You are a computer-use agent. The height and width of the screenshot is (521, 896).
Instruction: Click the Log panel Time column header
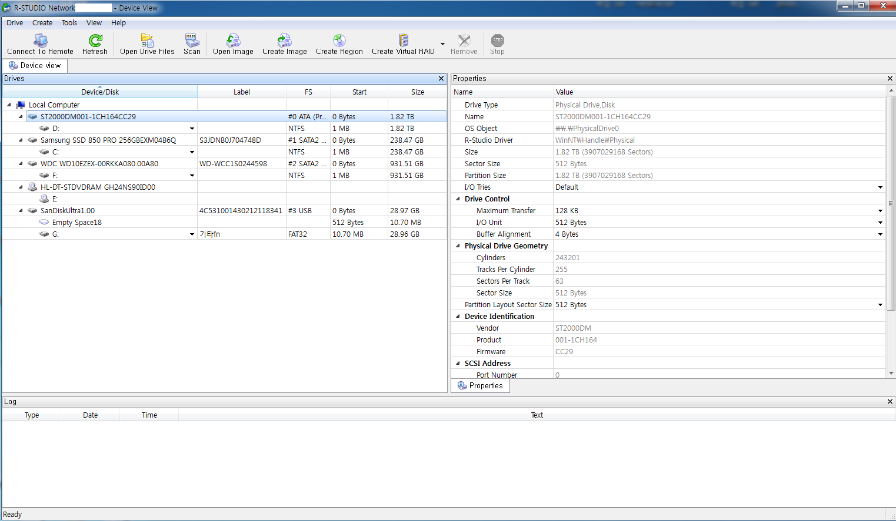[149, 415]
